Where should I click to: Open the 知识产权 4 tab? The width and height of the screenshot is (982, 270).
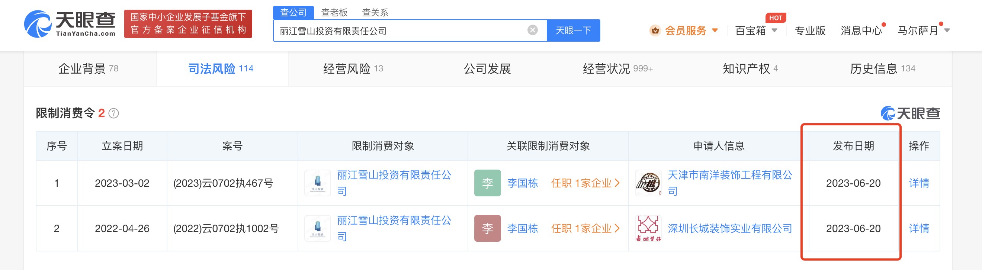750,69
